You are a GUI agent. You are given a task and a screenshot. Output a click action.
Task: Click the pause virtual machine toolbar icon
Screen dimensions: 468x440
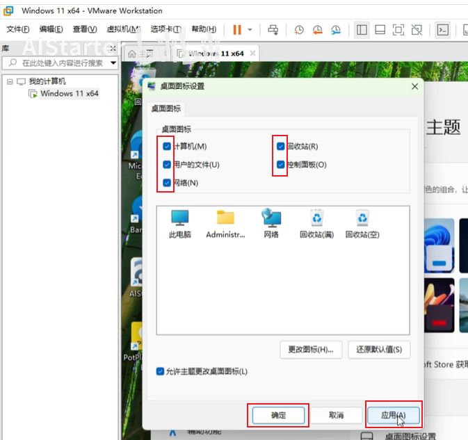[x=237, y=30]
